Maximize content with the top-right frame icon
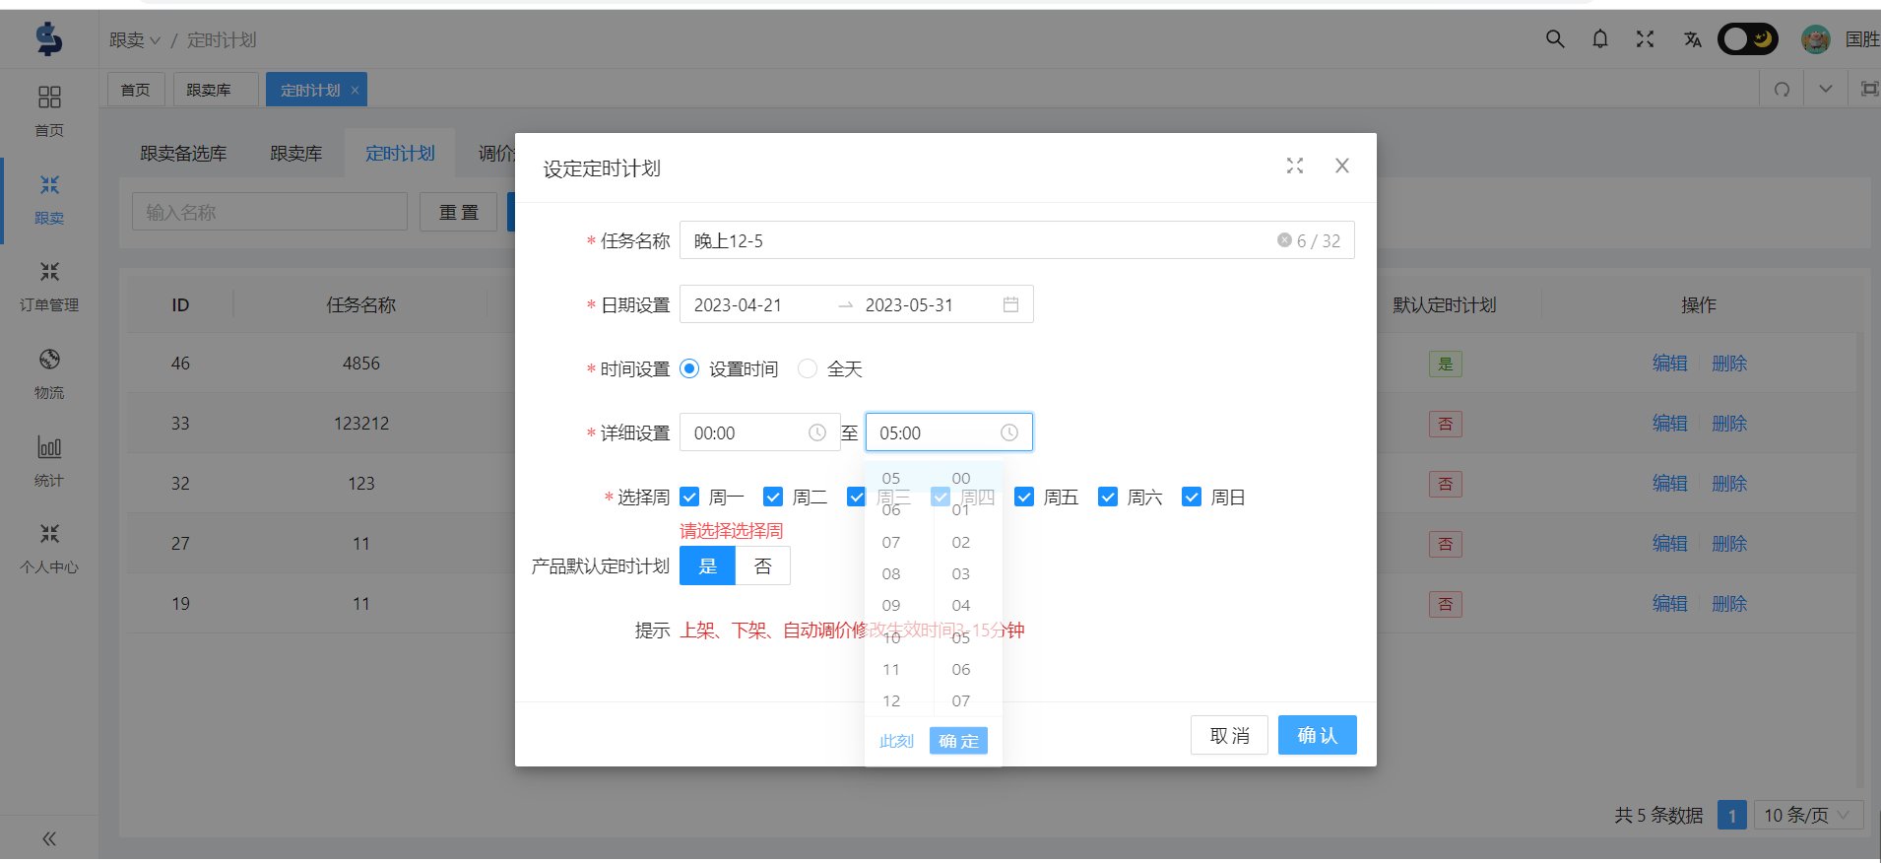This screenshot has height=863, width=1881. click(x=1868, y=89)
